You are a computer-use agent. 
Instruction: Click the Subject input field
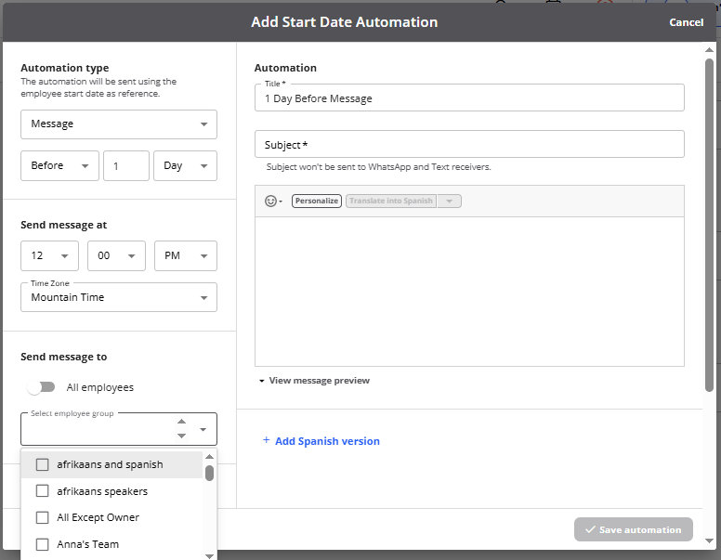(x=469, y=144)
